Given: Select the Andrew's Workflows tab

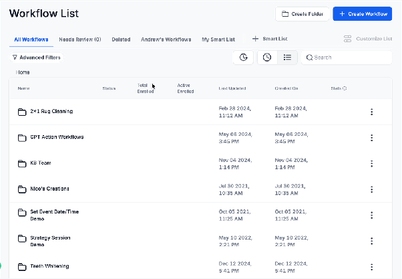Looking at the screenshot, I should (166, 39).
